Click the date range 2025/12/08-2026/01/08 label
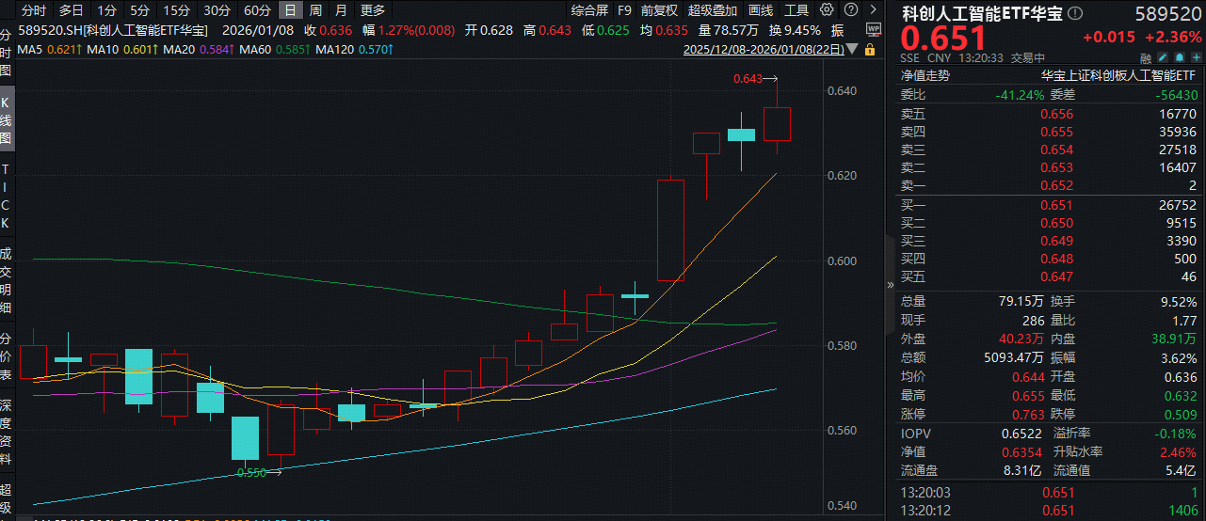 761,48
